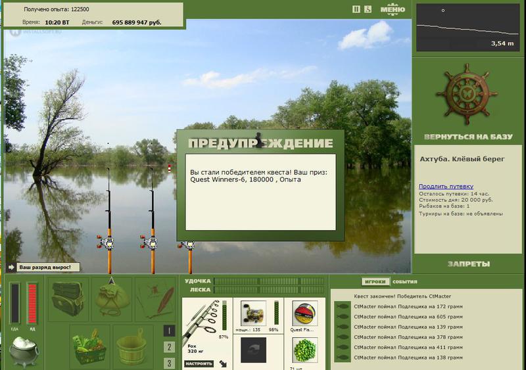Click the ЛЕСКА tension bar

269,290
